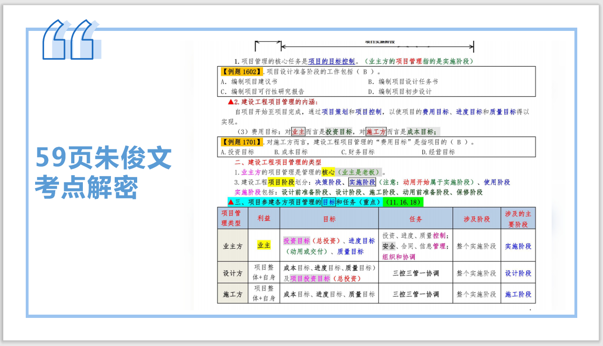603x346 pixels.
Task: Click the red heading "二、建设工程项目管理的类型"
Action: point(278,162)
